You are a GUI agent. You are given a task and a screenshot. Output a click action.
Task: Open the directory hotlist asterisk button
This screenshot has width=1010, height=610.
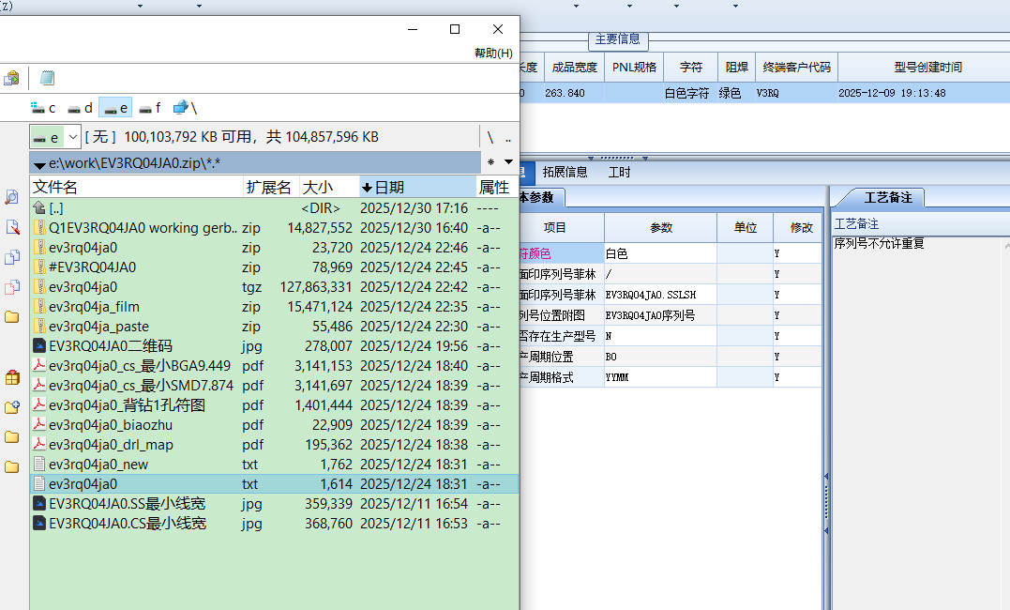(490, 162)
